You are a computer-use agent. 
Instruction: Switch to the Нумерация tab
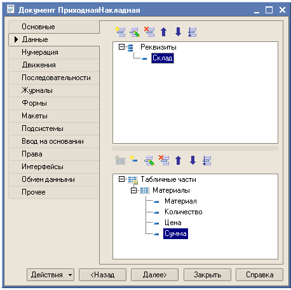point(54,52)
